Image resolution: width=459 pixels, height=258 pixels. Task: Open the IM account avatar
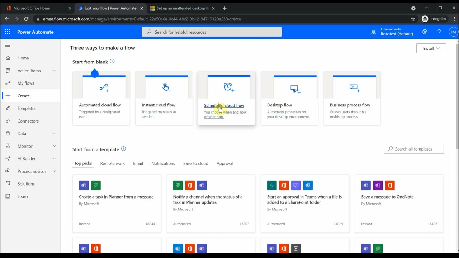[x=453, y=32]
